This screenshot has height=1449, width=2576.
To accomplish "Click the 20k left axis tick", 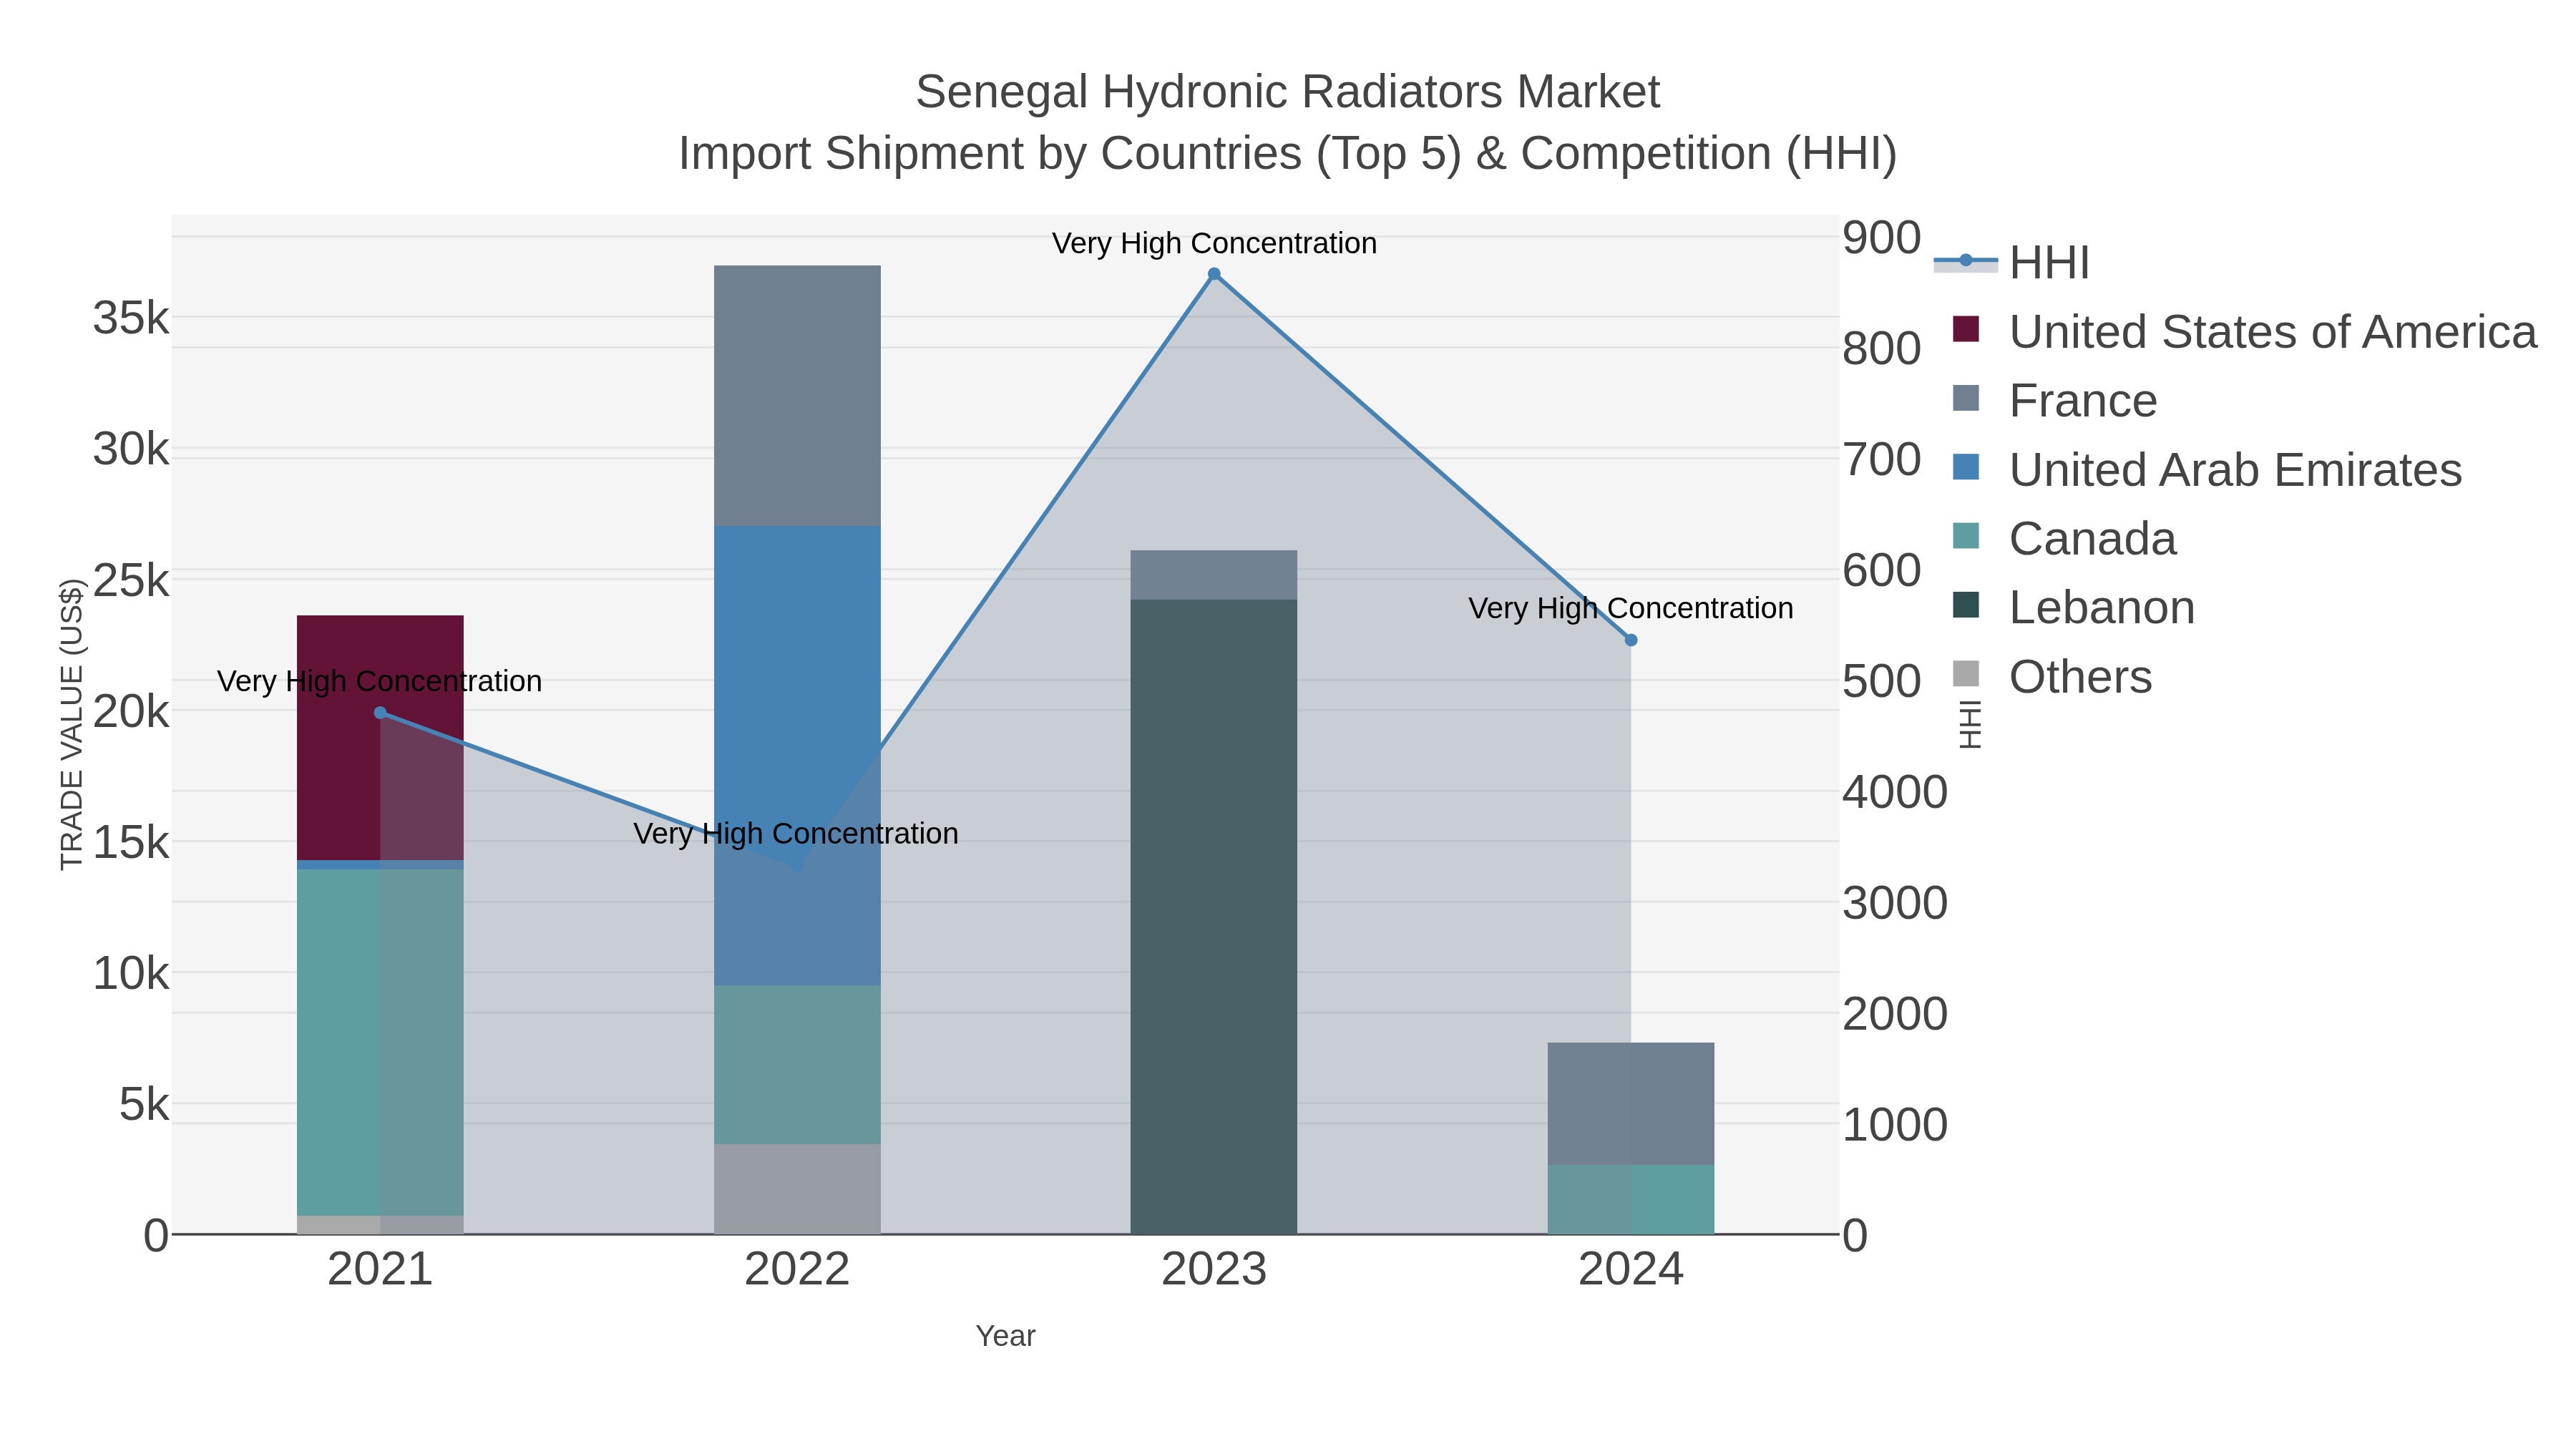I will [131, 711].
